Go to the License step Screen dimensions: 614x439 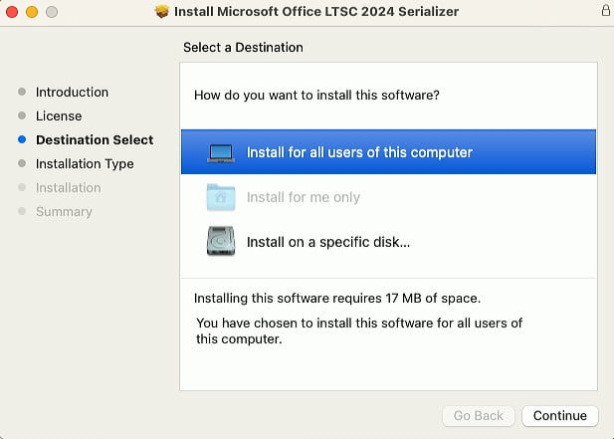pyautogui.click(x=59, y=115)
